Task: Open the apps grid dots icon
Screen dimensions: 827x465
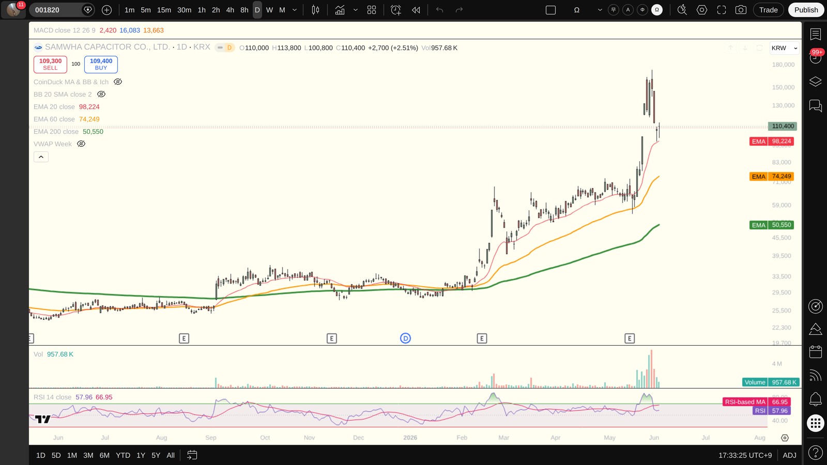Action: point(816,424)
